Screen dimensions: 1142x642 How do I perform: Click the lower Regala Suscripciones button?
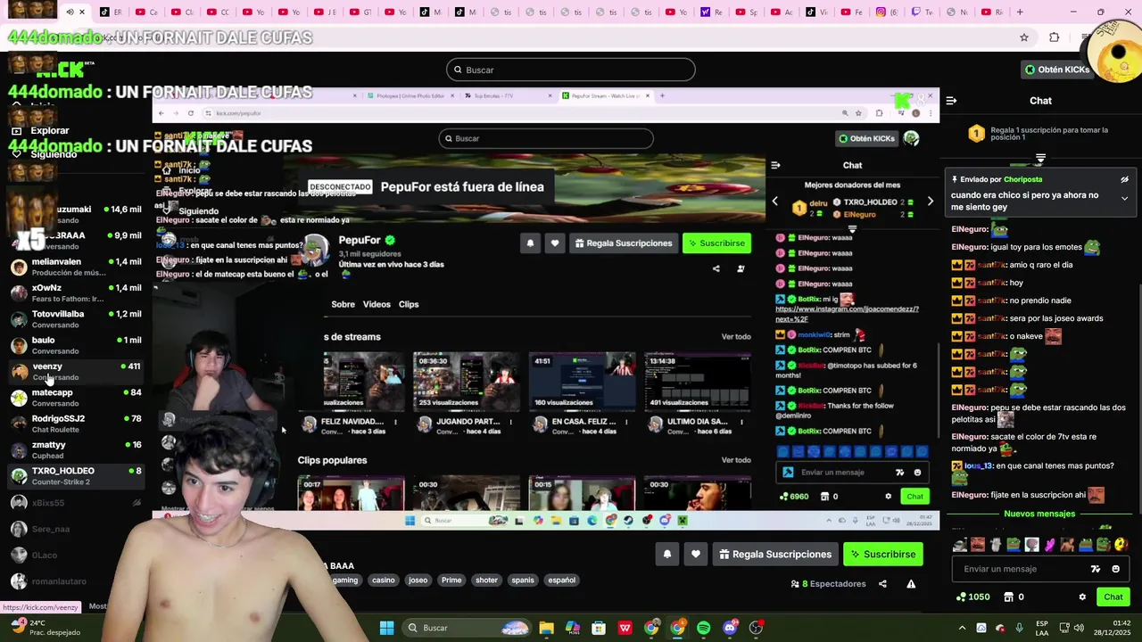[774, 555]
